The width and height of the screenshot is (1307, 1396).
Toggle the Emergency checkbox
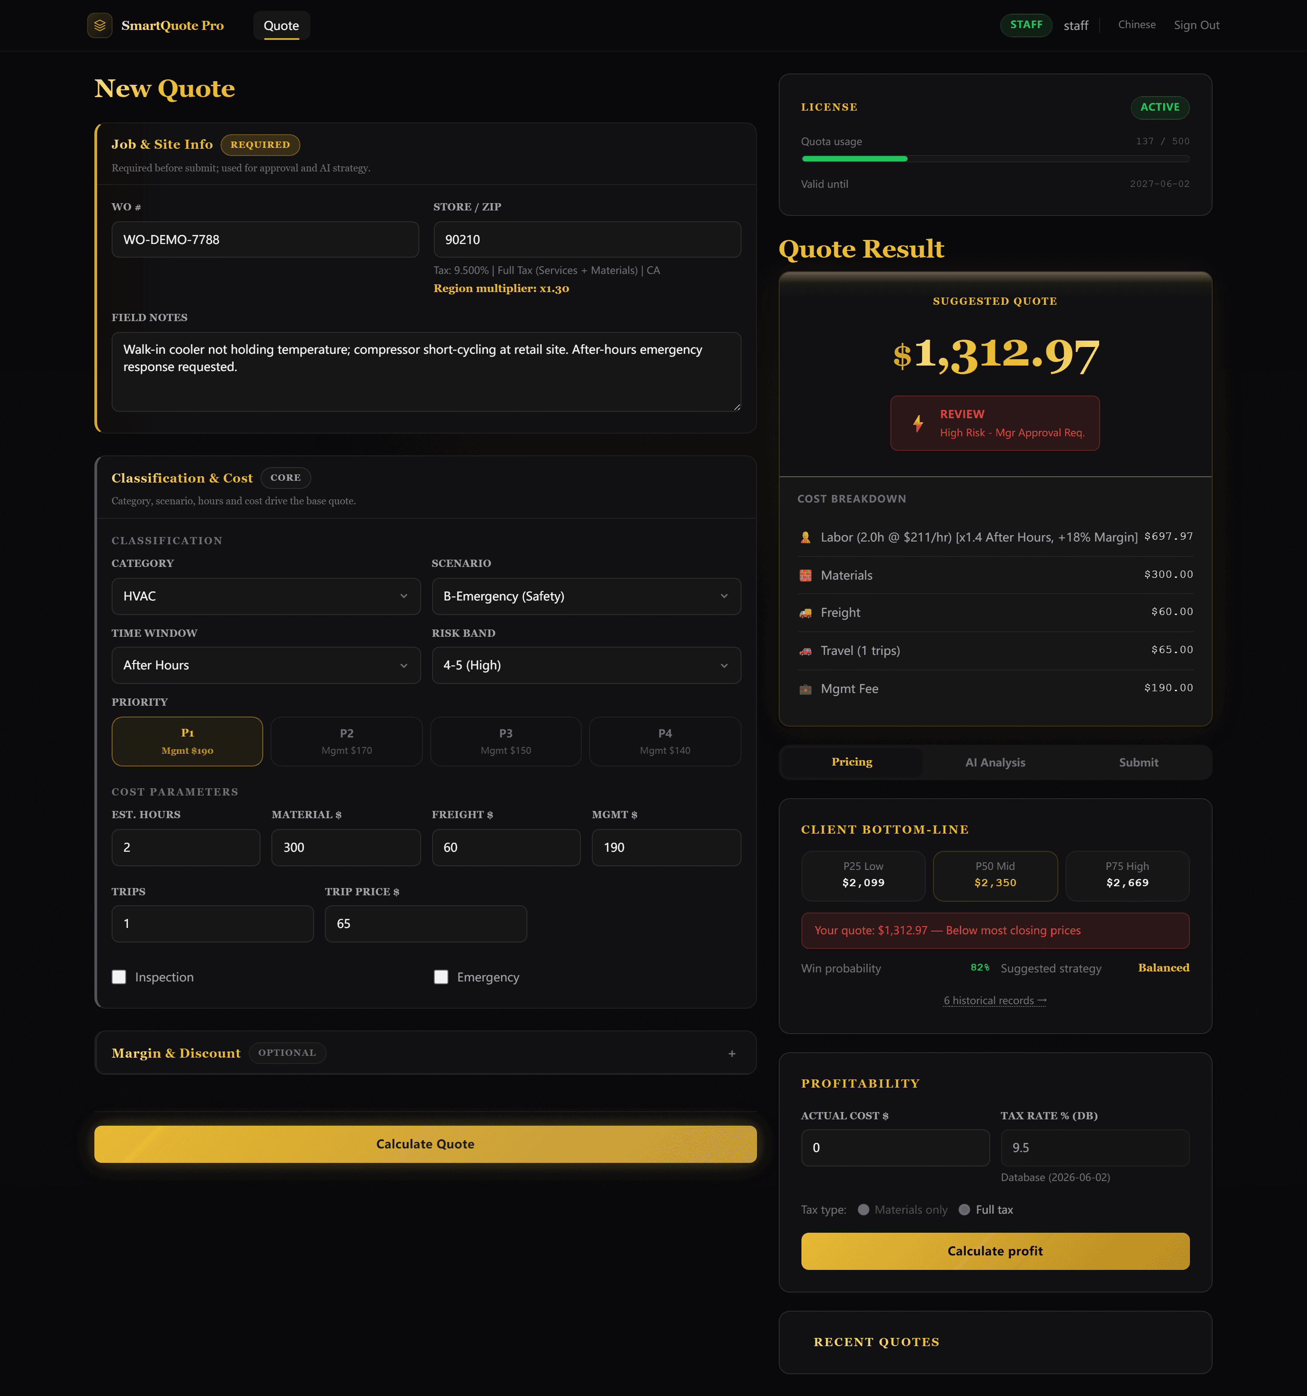(441, 977)
